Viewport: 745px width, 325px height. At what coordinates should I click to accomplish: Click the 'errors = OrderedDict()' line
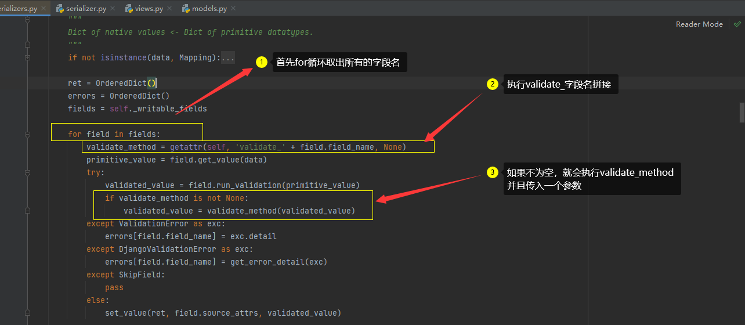click(118, 96)
